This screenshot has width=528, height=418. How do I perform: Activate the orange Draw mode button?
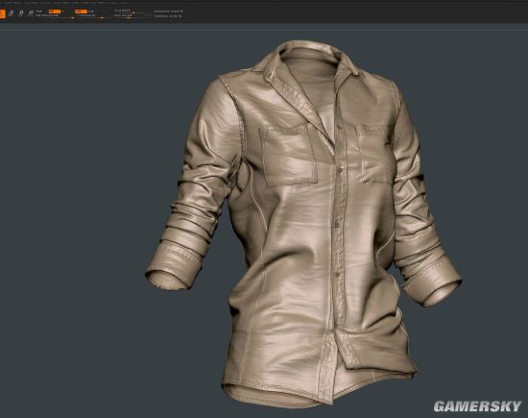coord(2,13)
